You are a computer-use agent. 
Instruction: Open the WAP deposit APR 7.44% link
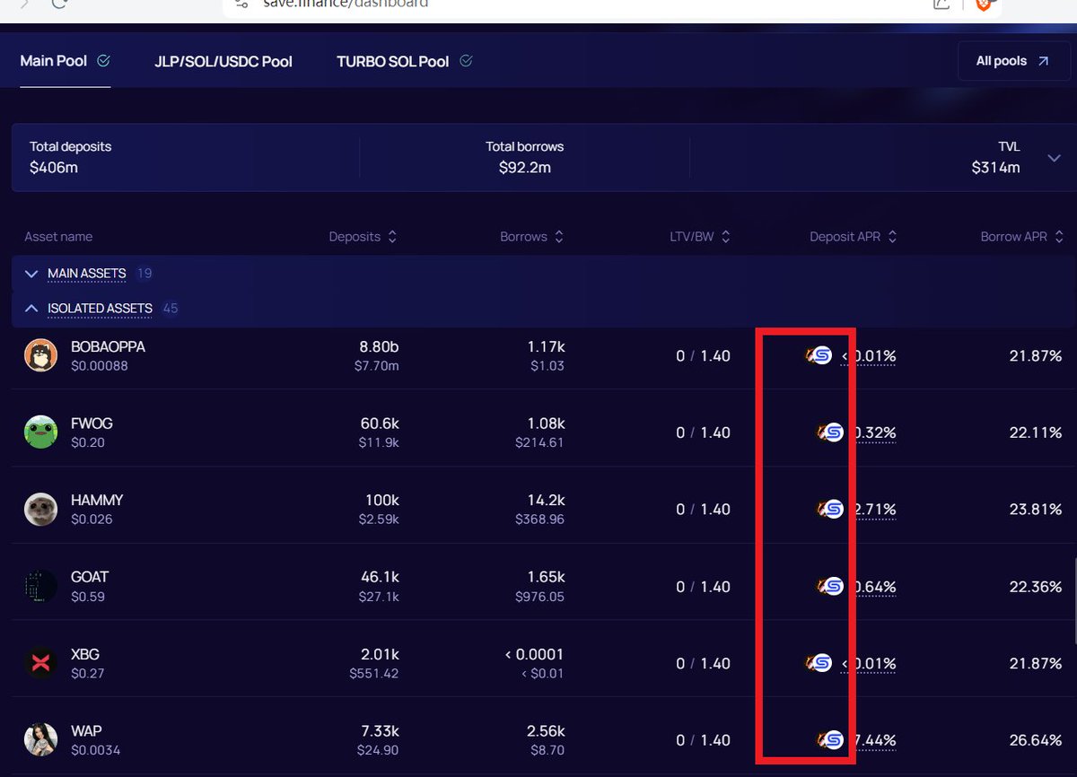click(874, 740)
